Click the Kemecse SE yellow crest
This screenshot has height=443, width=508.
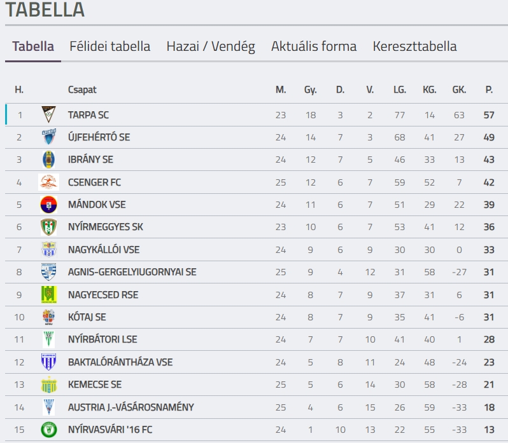(x=49, y=385)
